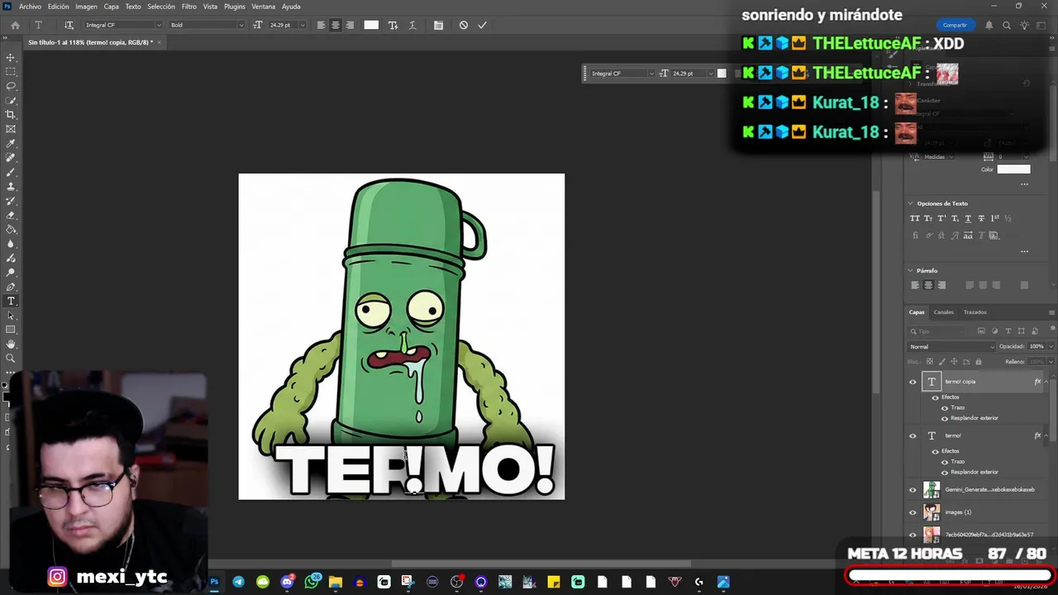Click the Compartir button

pos(955,25)
